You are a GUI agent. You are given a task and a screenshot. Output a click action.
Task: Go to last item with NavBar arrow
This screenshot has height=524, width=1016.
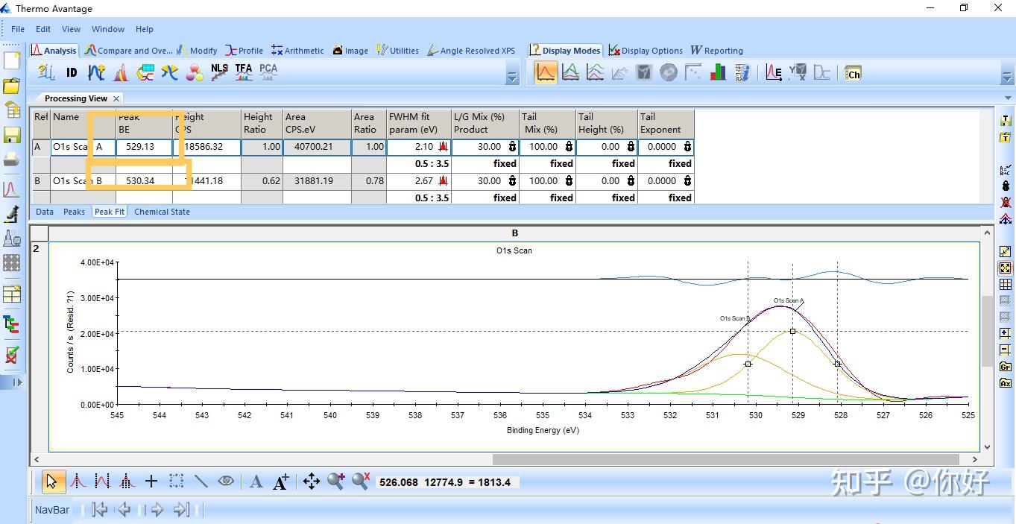tap(180, 510)
